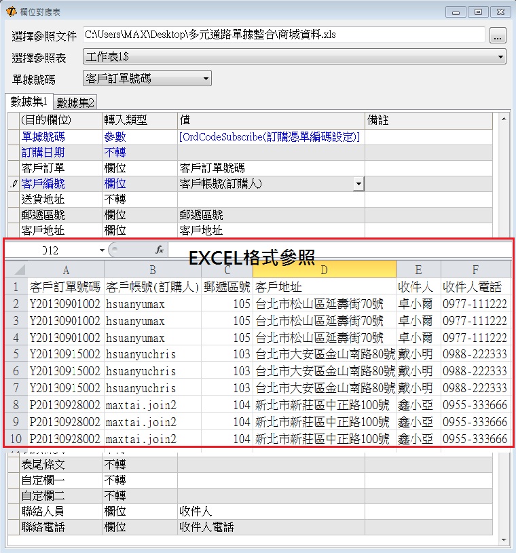
Task: Click the pencil edit row indicator
Action: [x=14, y=184]
